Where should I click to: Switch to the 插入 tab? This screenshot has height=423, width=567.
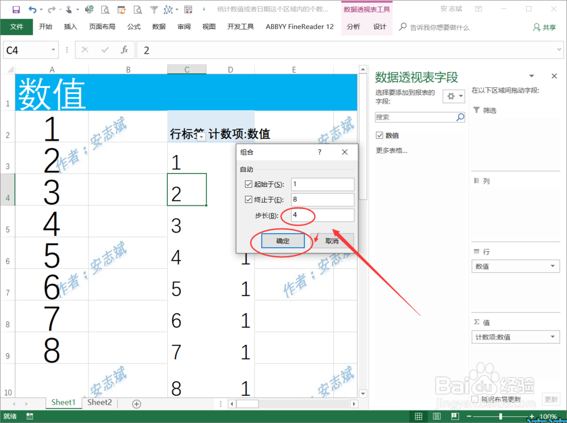click(x=70, y=27)
